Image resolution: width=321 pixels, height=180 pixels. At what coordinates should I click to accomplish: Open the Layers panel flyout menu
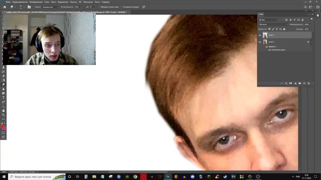[312, 14]
